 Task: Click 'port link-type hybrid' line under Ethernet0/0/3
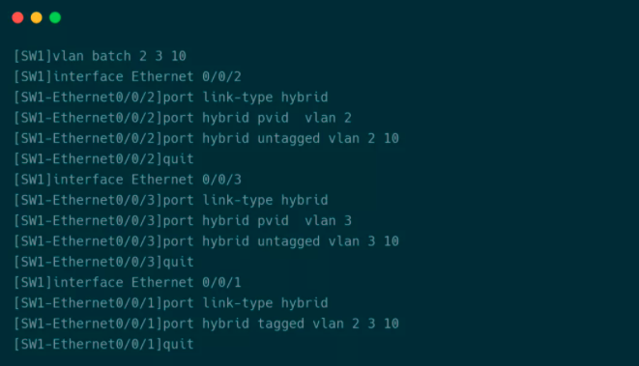click(x=171, y=200)
